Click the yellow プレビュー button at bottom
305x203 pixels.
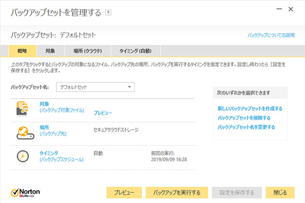124,193
